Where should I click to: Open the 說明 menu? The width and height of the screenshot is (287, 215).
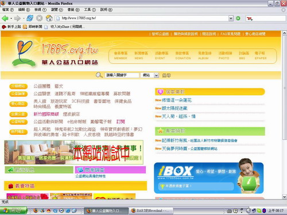pyautogui.click(x=106, y=10)
